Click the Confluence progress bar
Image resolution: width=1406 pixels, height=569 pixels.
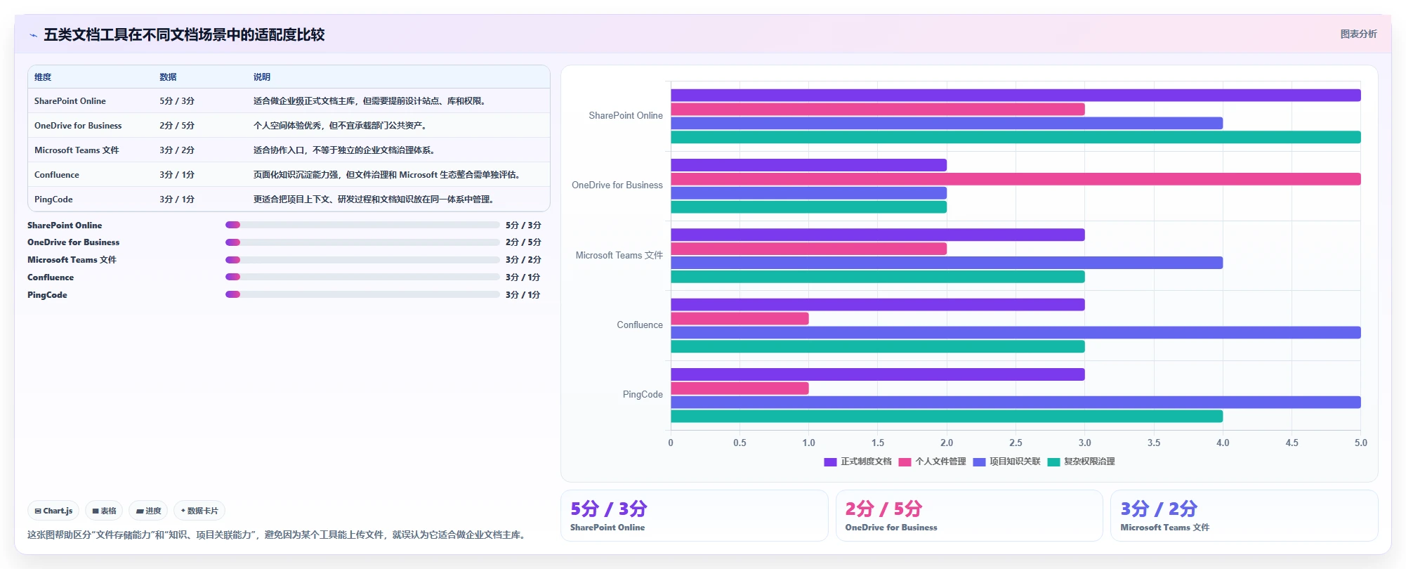[x=362, y=277]
